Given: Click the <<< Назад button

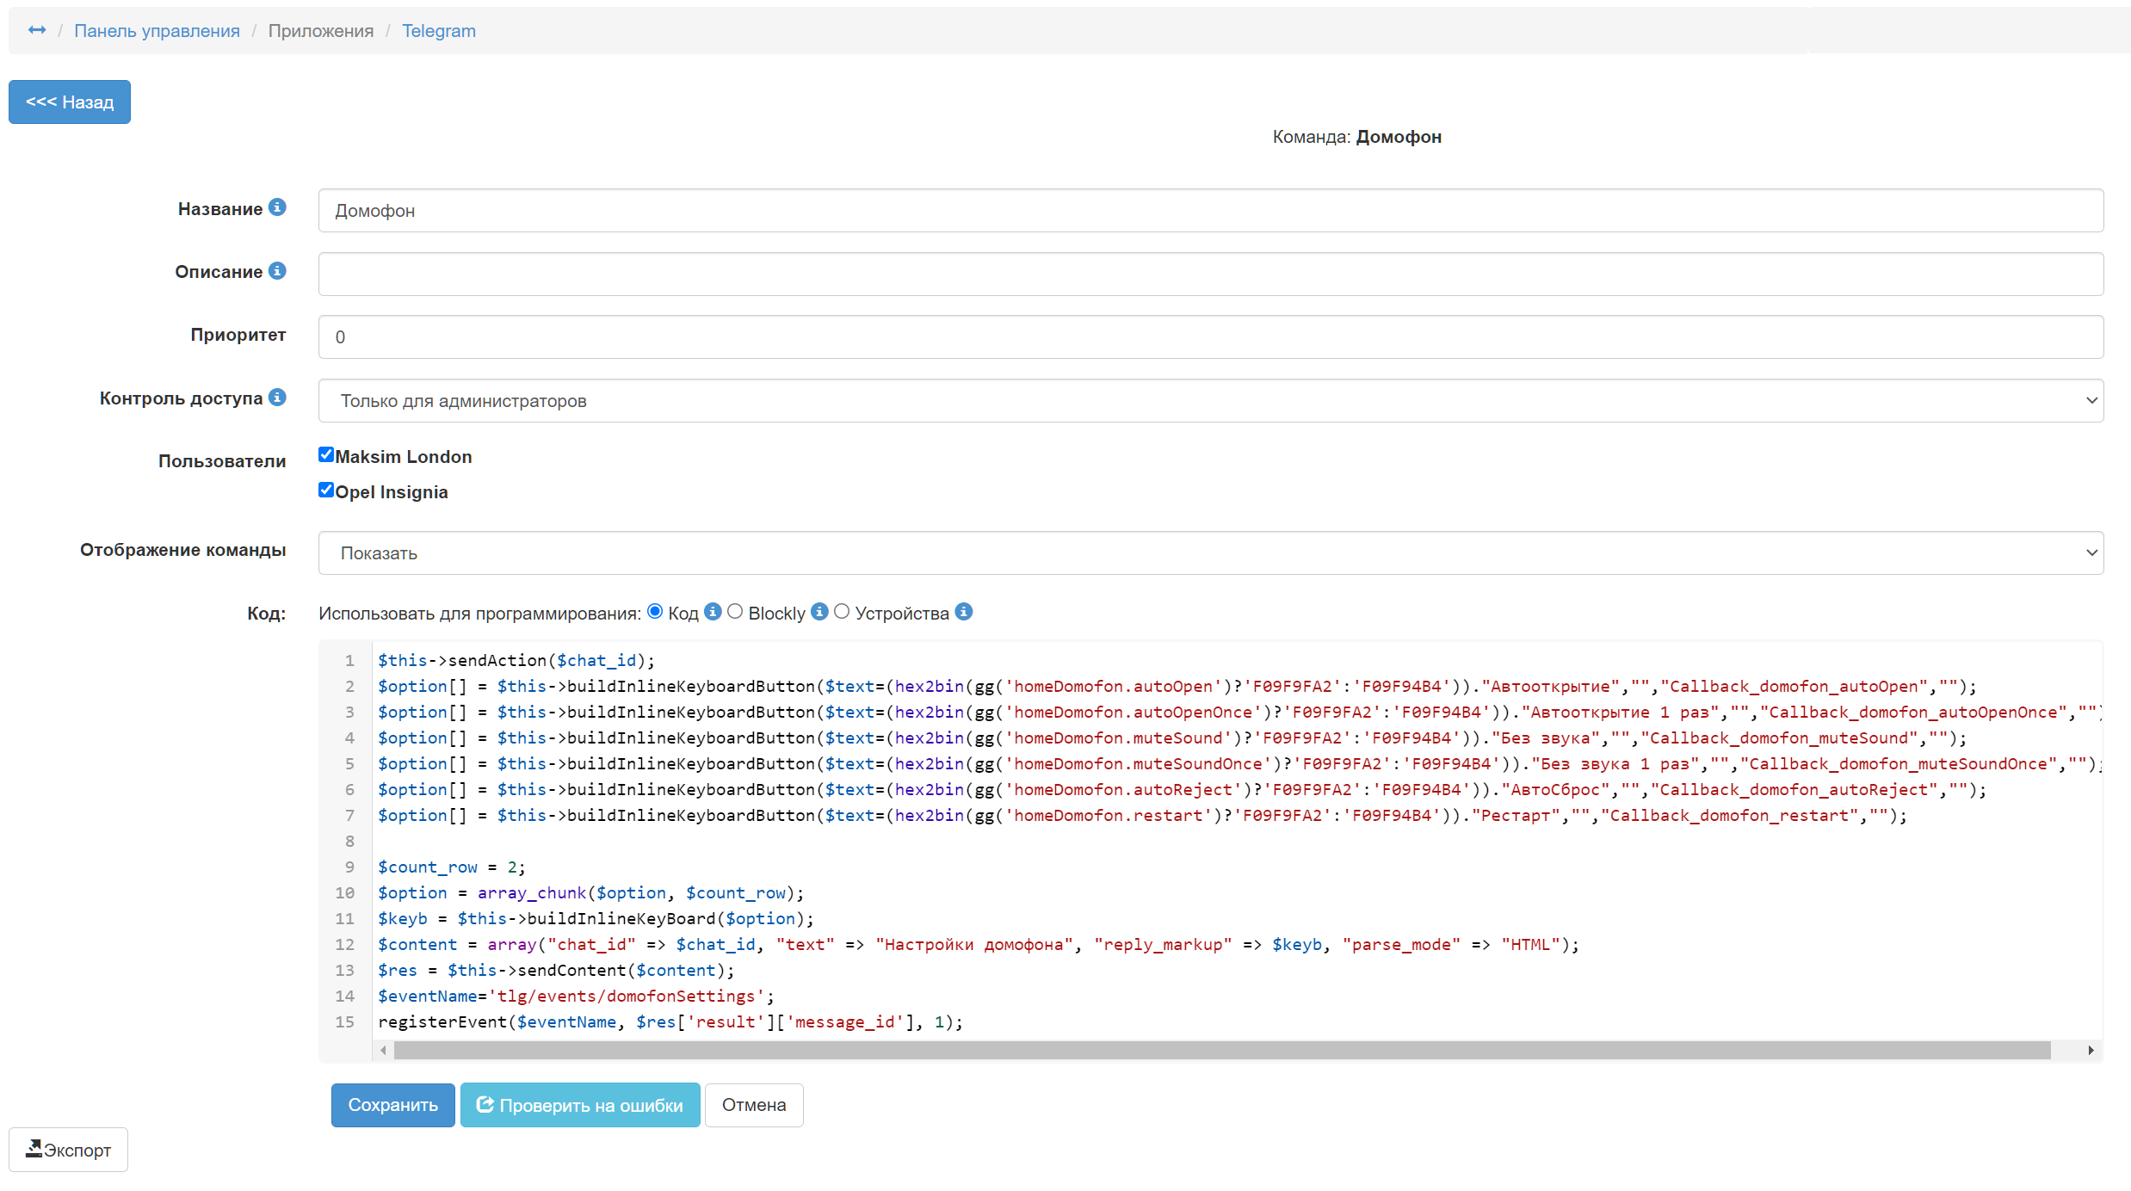Looking at the screenshot, I should coord(70,102).
